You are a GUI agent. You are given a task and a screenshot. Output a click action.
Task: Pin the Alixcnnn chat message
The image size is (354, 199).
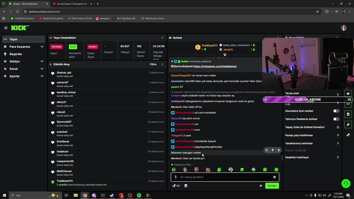click(x=273, y=150)
